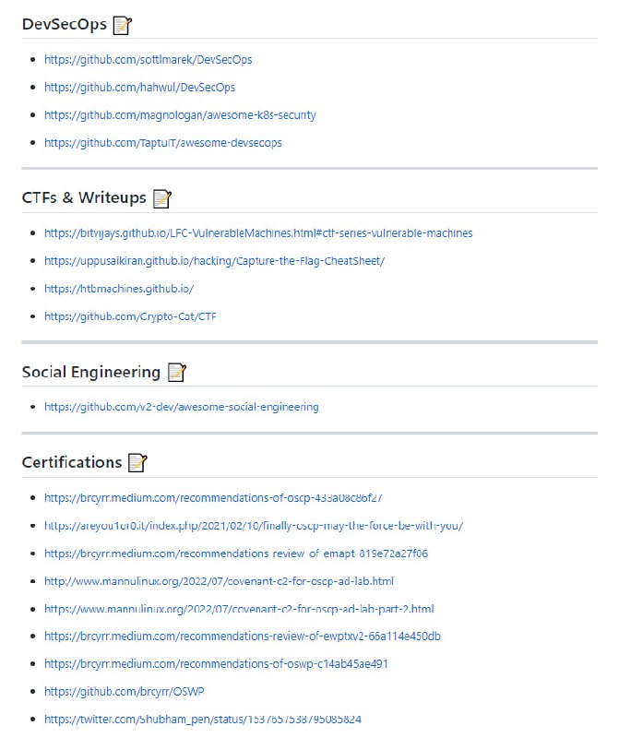Open the TaptuIT awesome-devsecops link
This screenshot has height=738, width=619.
(163, 142)
